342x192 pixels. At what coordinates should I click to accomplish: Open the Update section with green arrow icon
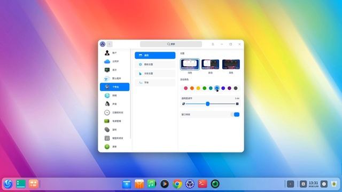[x=114, y=147]
